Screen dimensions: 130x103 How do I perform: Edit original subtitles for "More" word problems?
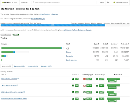89,86
